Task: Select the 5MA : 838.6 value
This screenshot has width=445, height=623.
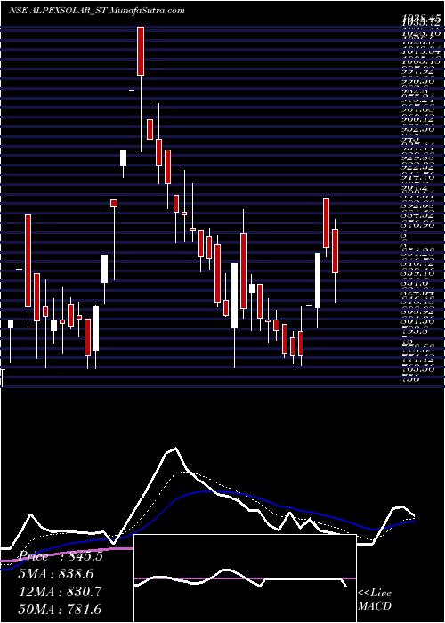Action: click(56, 574)
